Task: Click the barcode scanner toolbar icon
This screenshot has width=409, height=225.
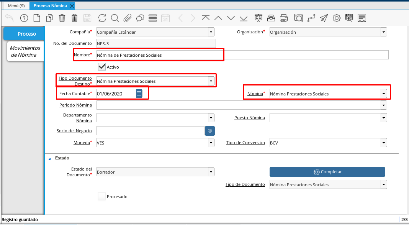Action: 349,18
